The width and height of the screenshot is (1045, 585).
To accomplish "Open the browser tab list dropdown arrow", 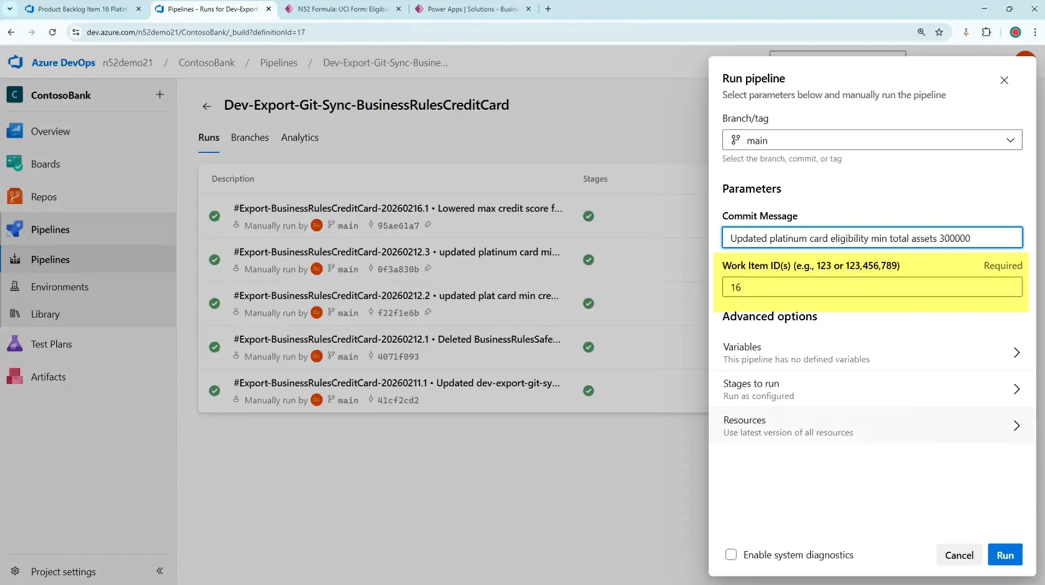I will (x=9, y=9).
